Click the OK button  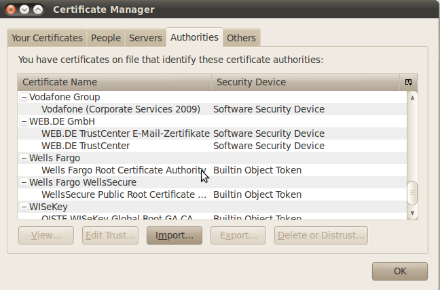pos(399,271)
